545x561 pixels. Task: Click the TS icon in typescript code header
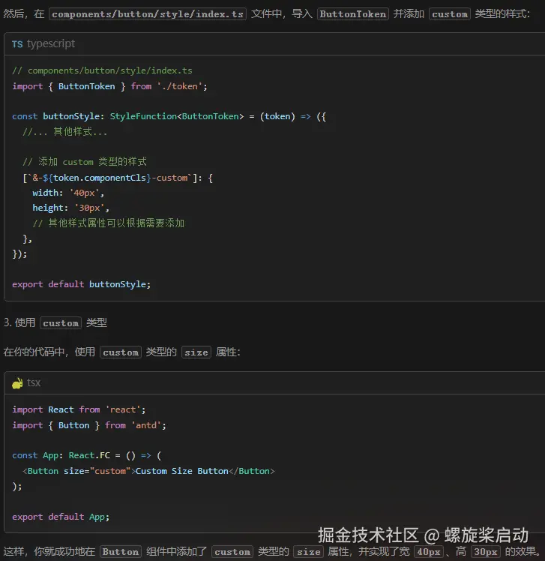point(17,44)
